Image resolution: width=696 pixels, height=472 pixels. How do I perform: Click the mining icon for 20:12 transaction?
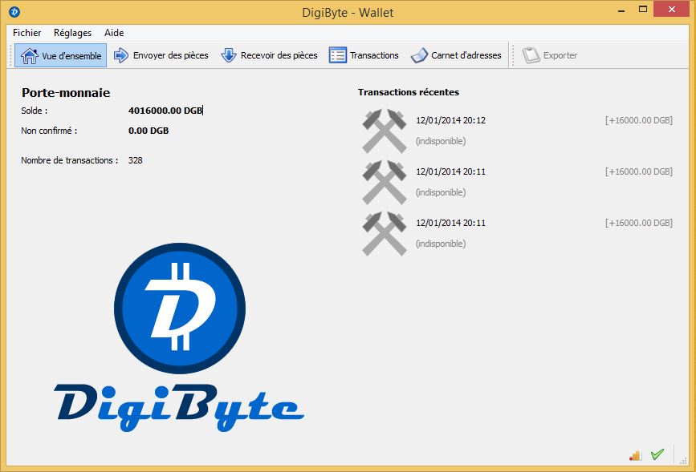pos(385,131)
